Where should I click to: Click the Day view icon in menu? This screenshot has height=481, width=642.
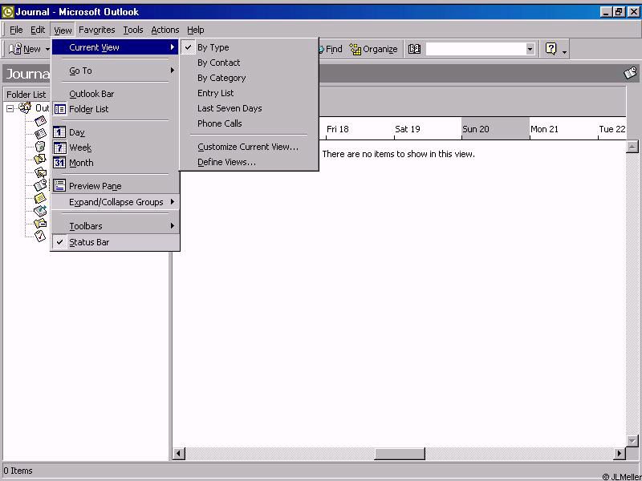tap(60, 132)
